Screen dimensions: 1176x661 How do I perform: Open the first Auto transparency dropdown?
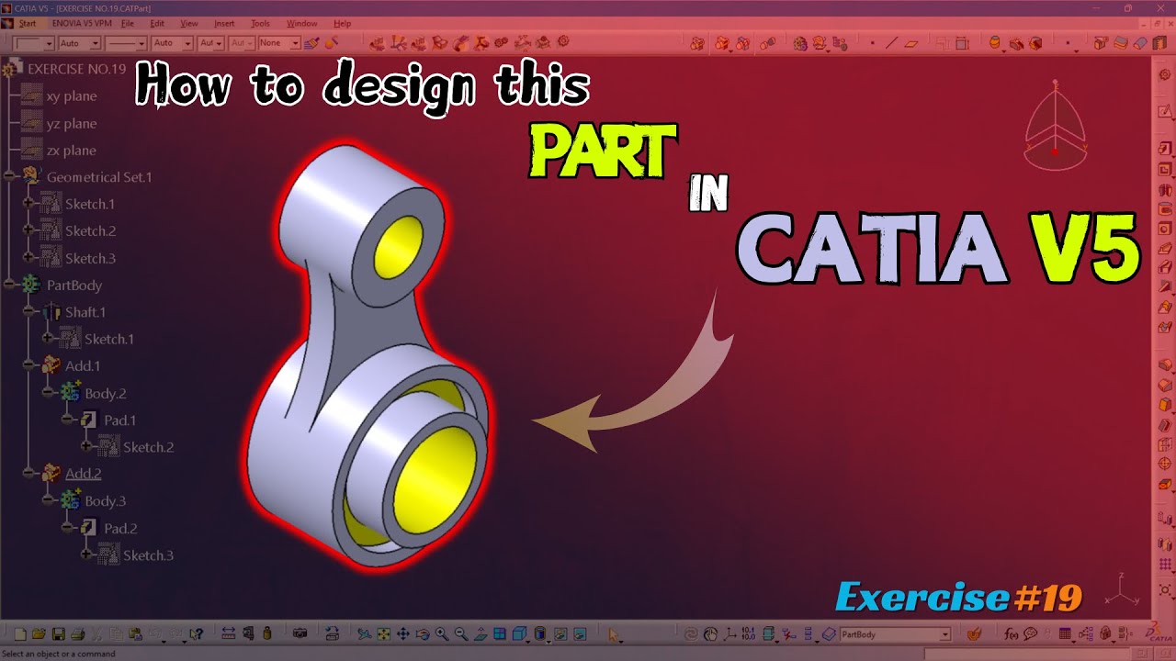click(95, 42)
